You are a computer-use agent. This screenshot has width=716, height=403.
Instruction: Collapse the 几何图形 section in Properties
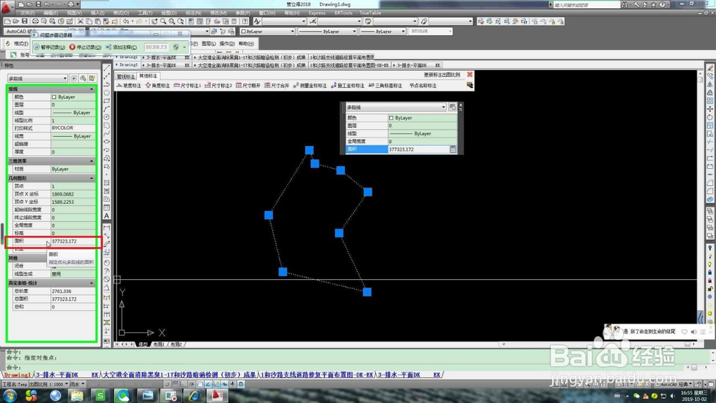click(92, 178)
